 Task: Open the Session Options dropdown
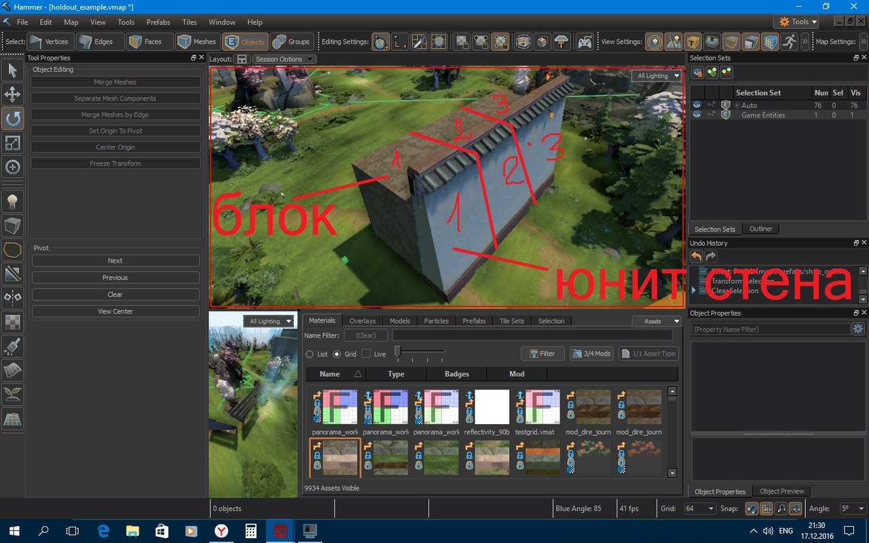tap(284, 59)
